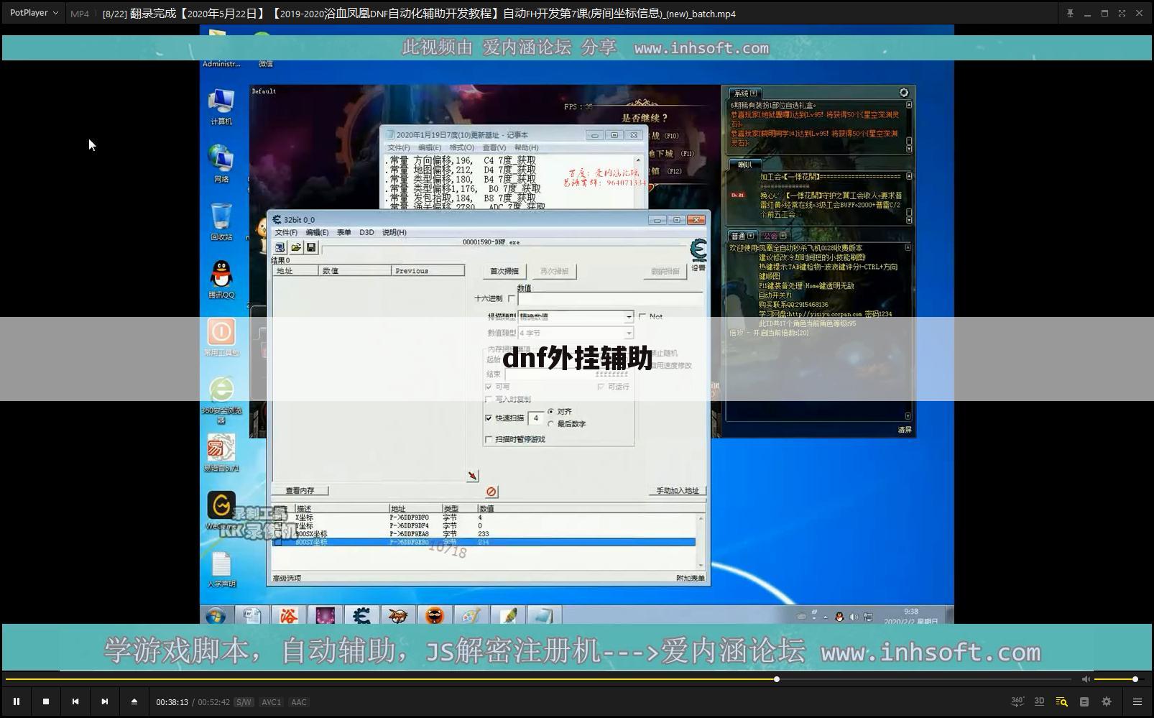Open the 360安全浏览器 desktop icon

click(221, 400)
